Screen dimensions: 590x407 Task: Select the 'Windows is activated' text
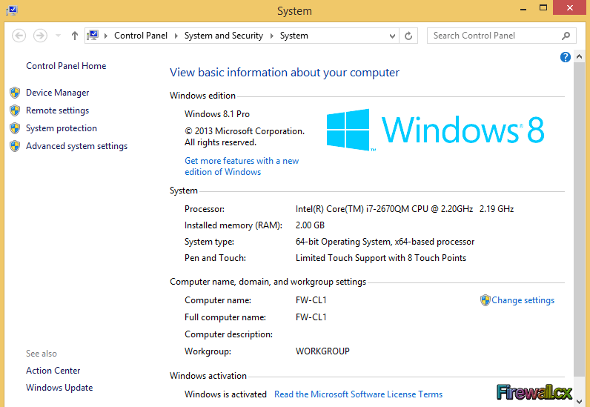[x=225, y=394]
